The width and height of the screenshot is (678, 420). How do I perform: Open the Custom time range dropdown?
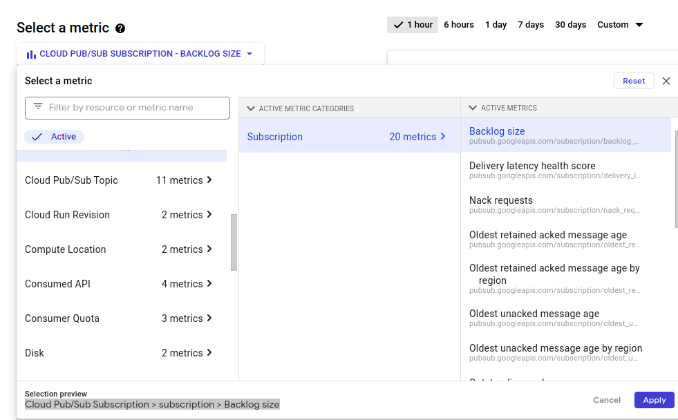[619, 24]
